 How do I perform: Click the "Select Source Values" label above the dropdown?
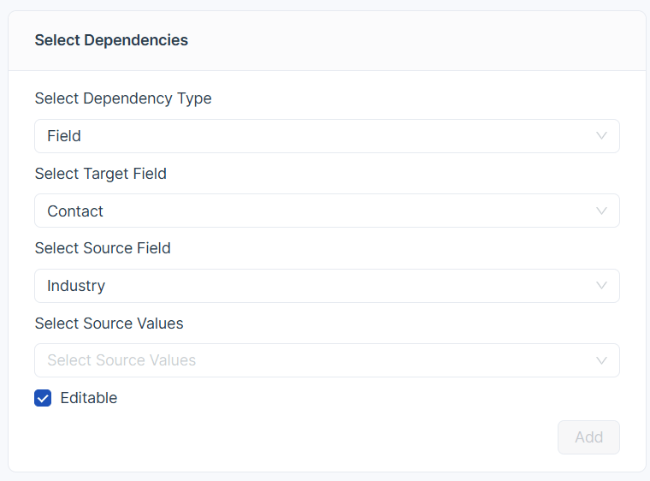pyautogui.click(x=109, y=324)
